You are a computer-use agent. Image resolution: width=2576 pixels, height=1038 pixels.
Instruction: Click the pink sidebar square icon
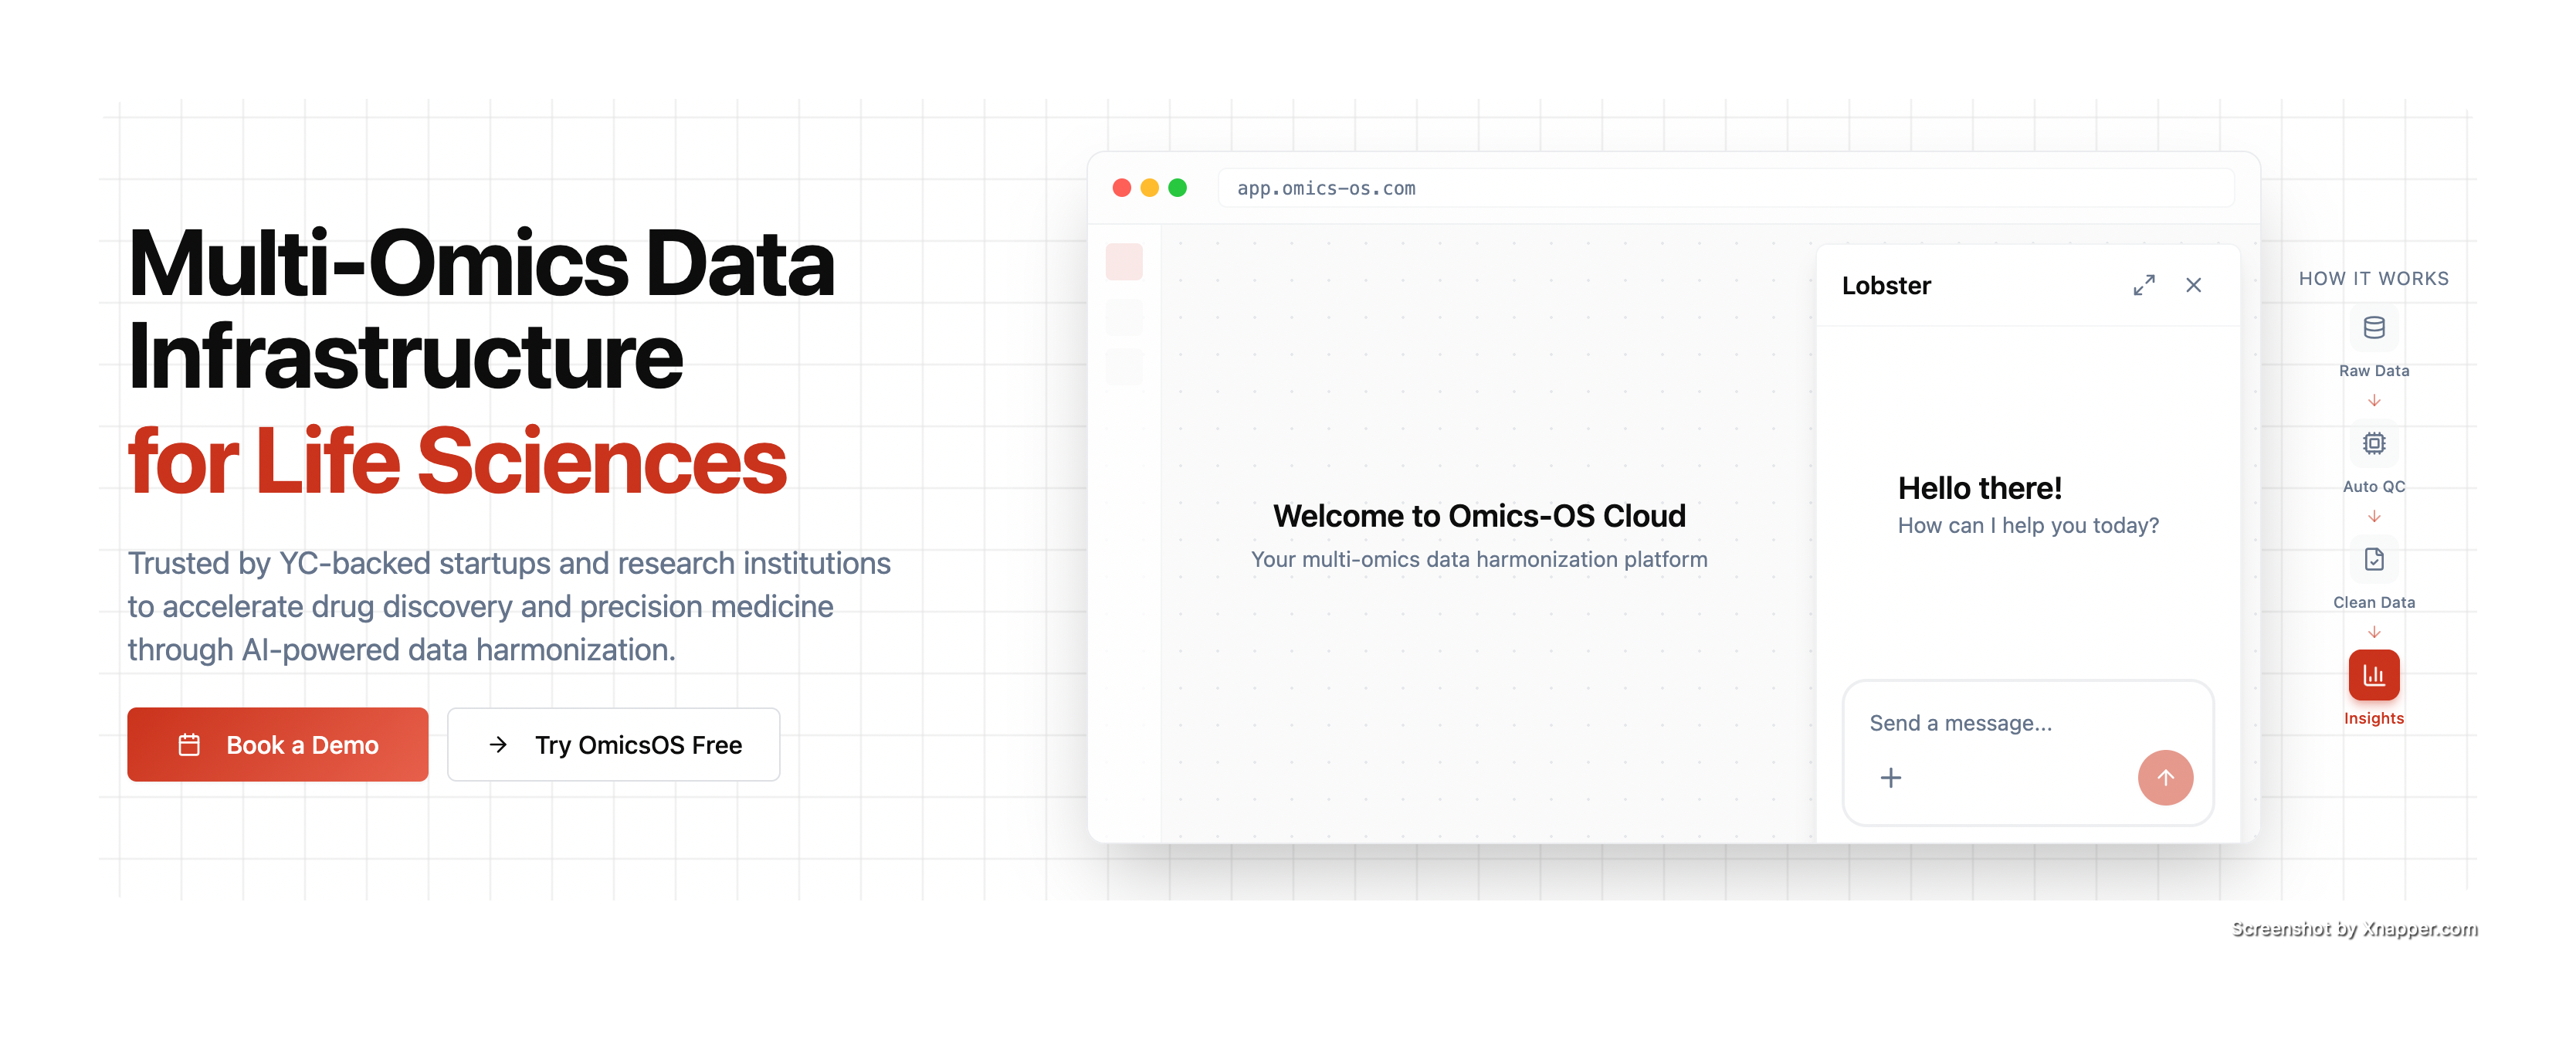1124,262
